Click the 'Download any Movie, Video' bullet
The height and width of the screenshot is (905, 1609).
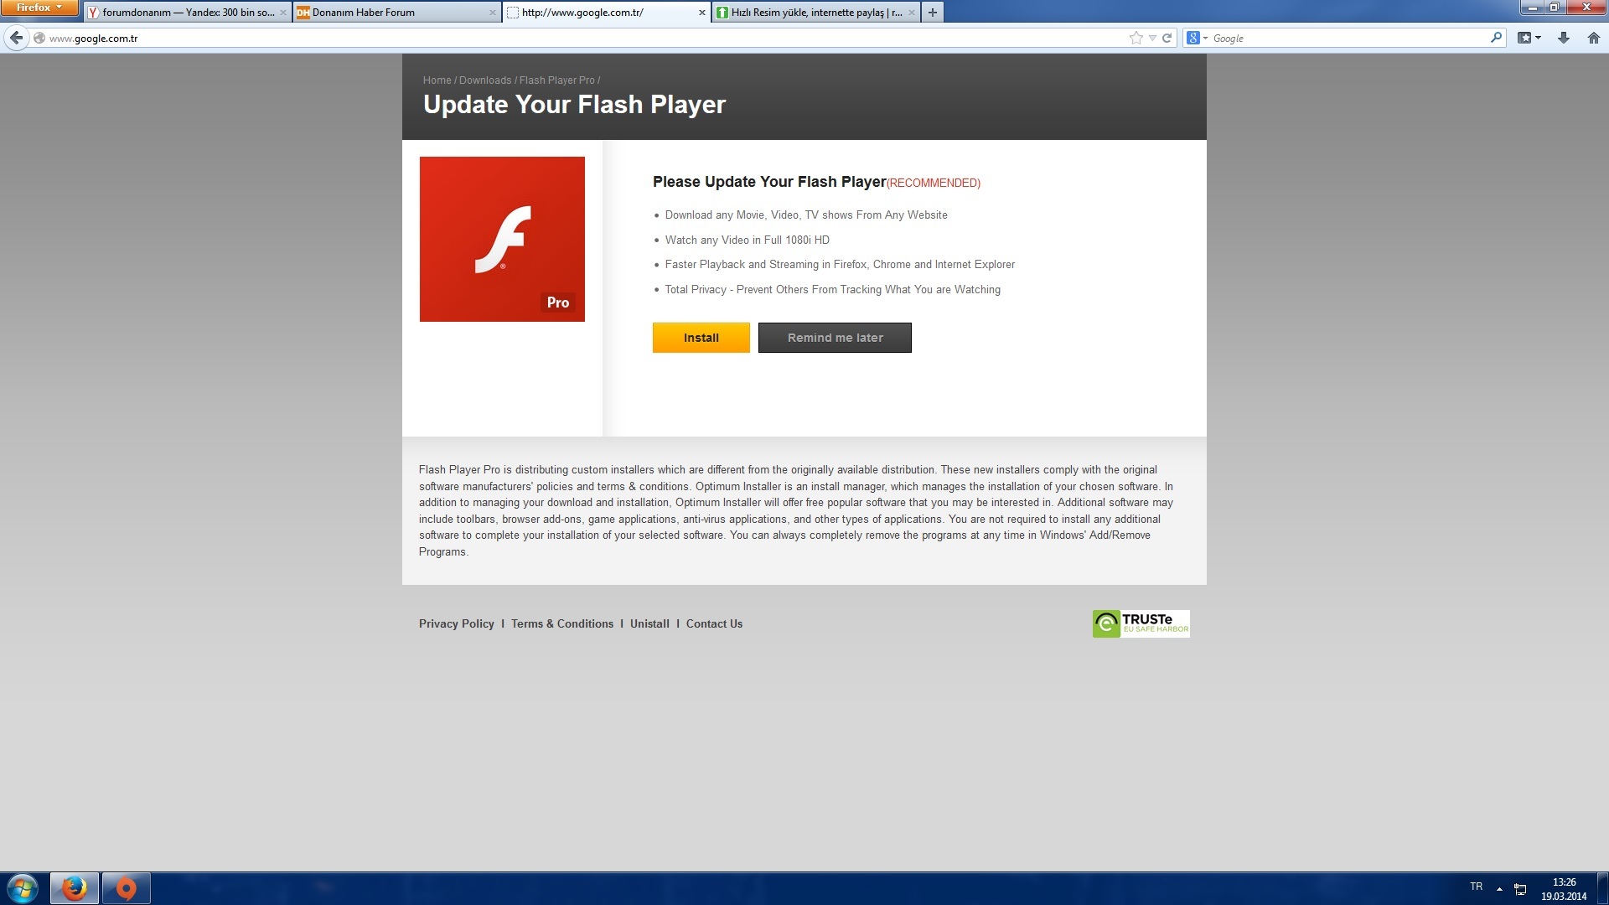pyautogui.click(x=806, y=215)
